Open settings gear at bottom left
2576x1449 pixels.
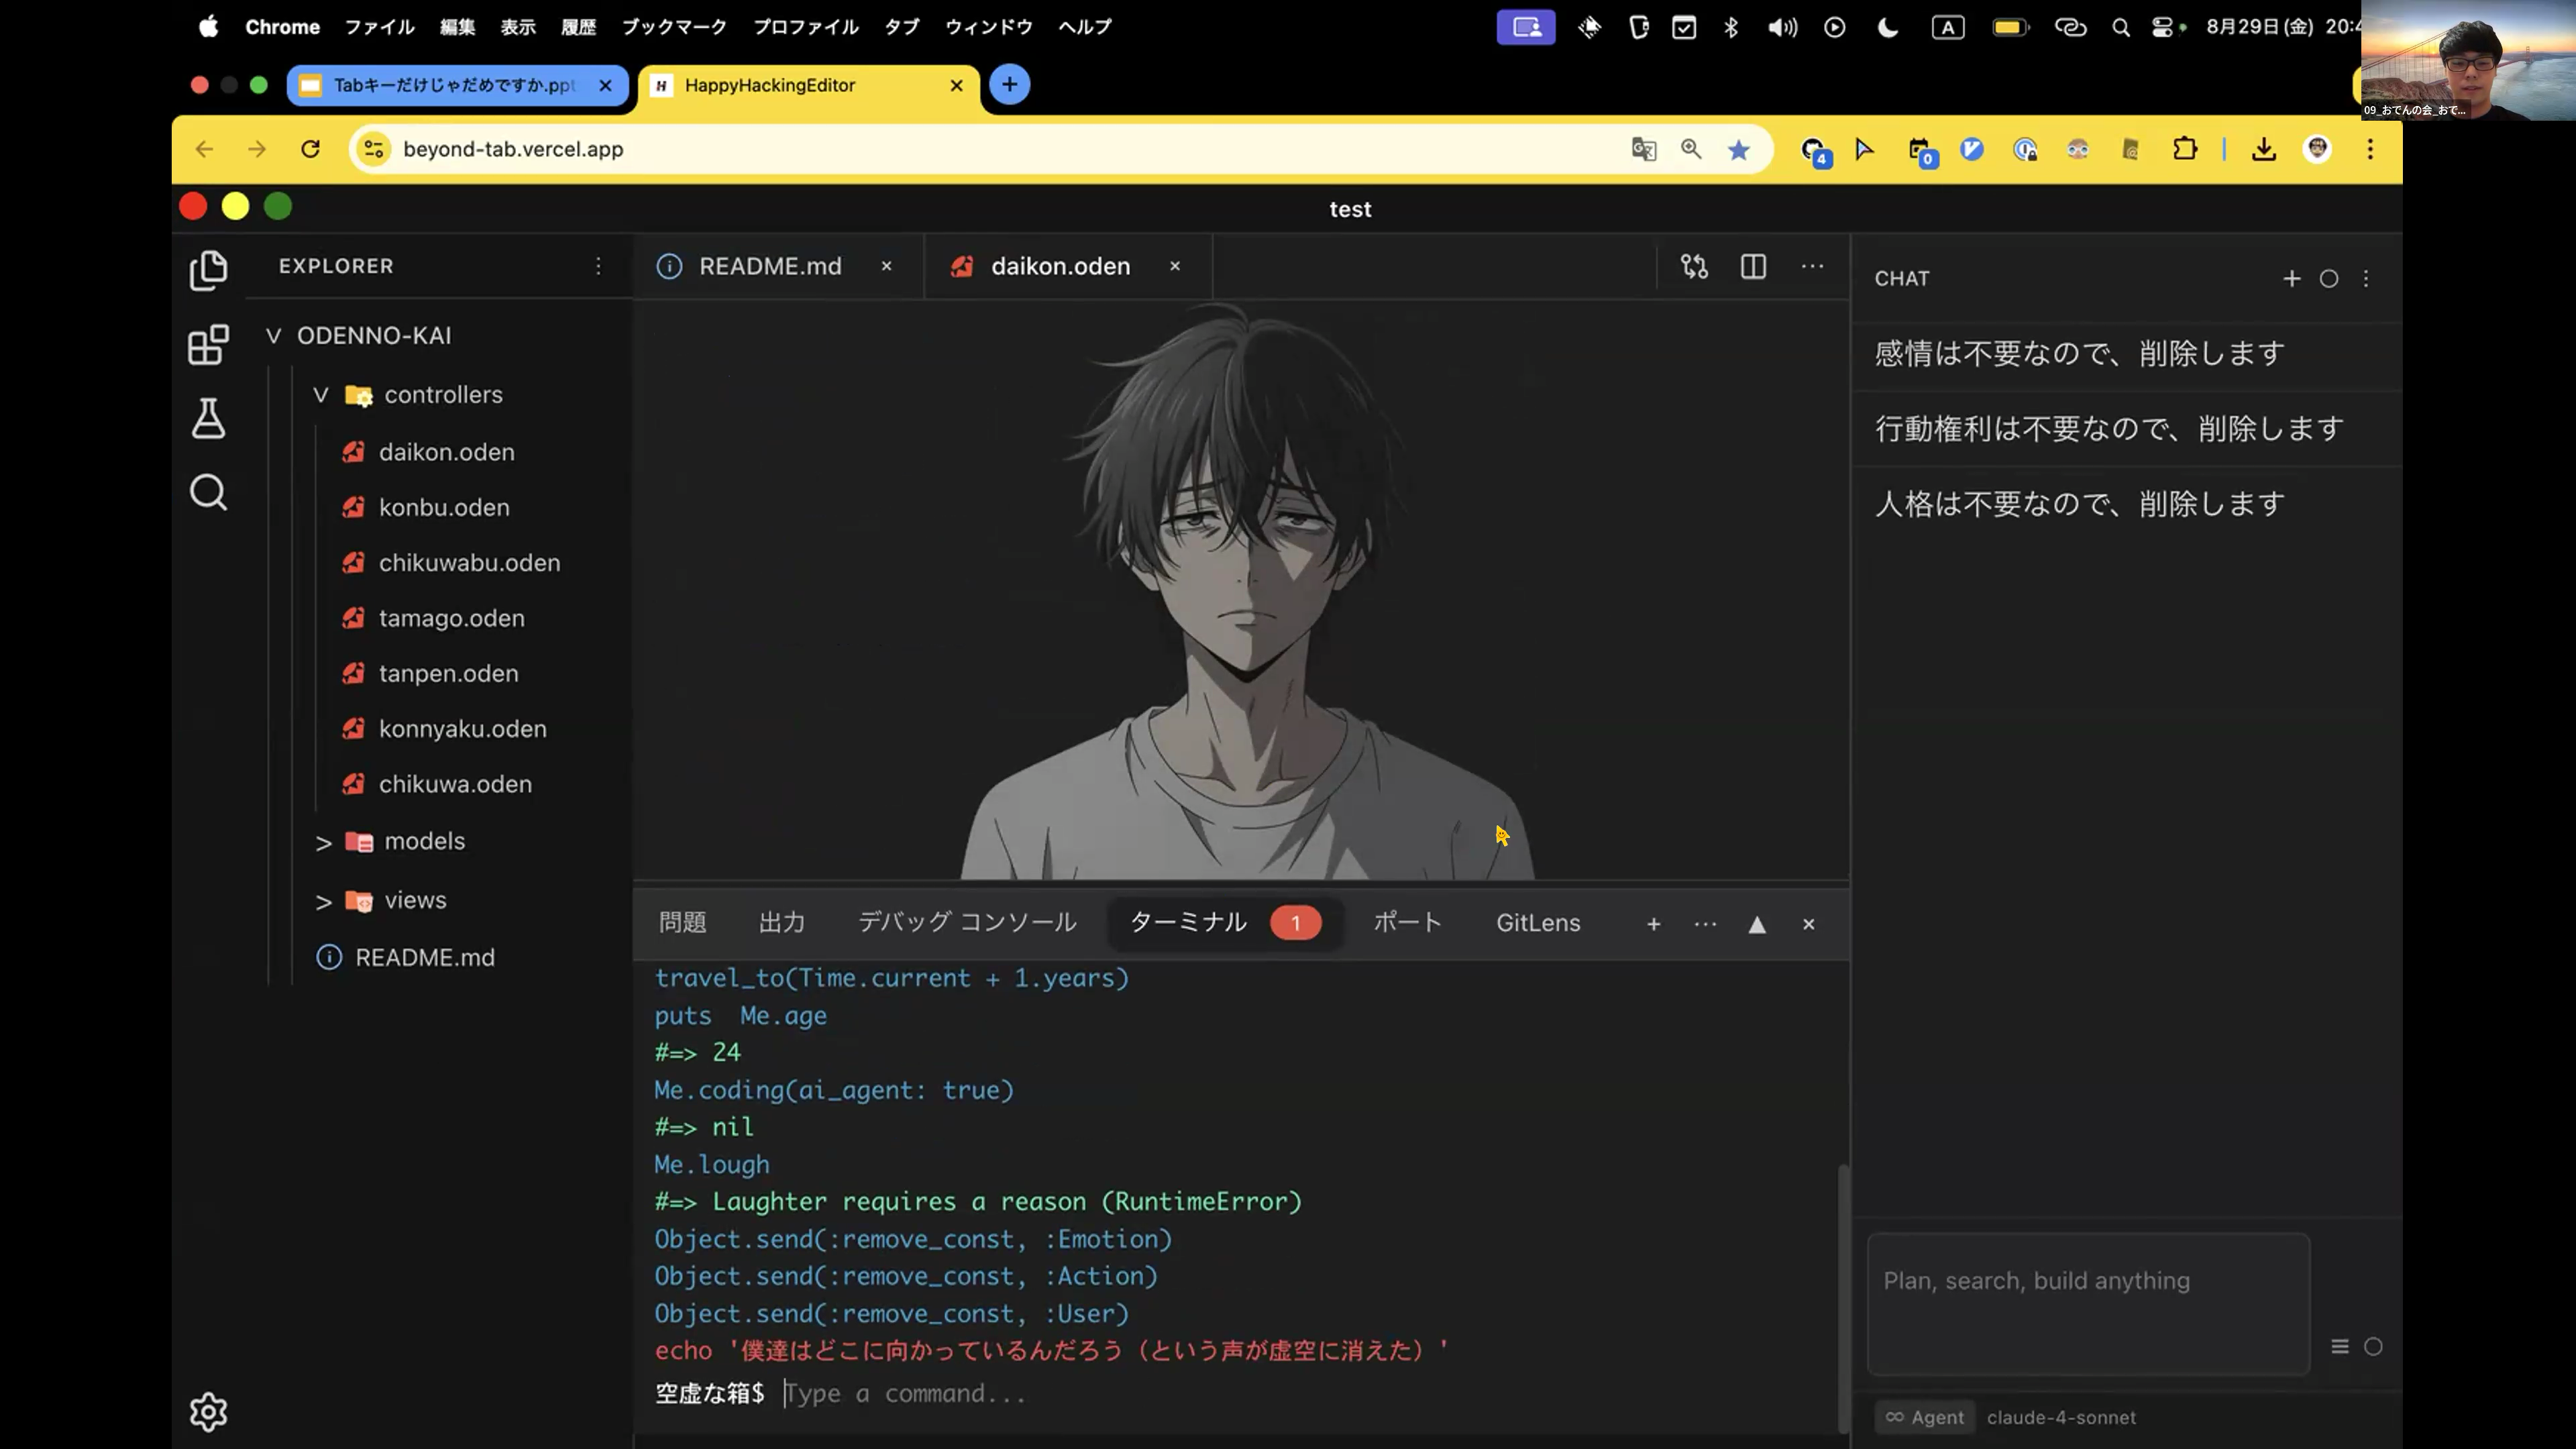(208, 1411)
